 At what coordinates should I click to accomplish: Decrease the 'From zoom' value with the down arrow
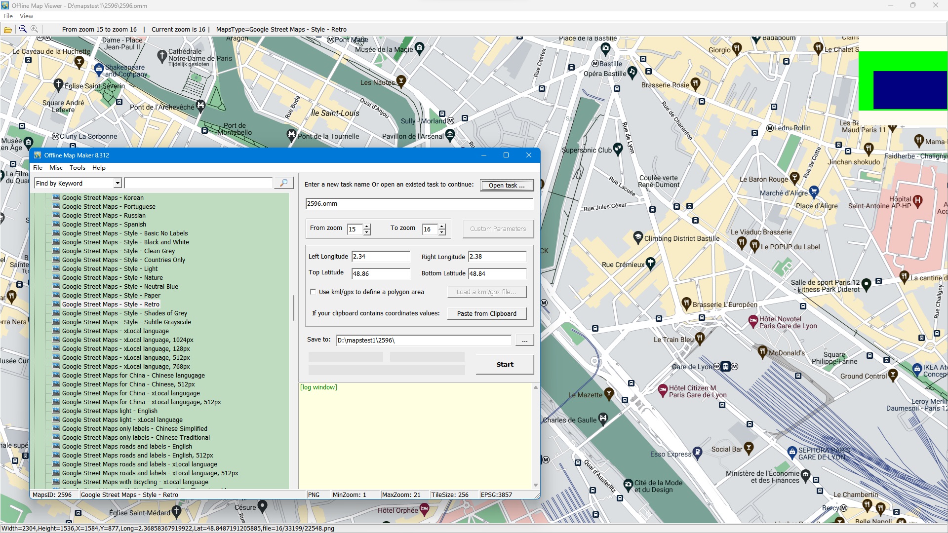(x=367, y=232)
